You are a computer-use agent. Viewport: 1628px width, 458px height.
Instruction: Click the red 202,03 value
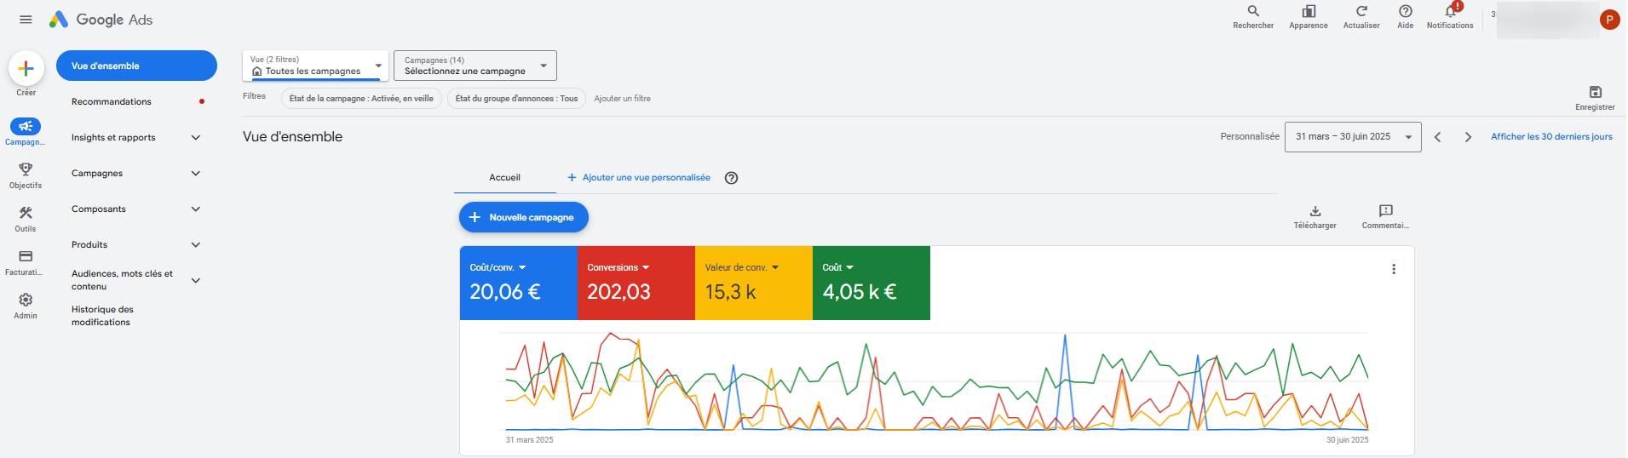click(x=618, y=292)
